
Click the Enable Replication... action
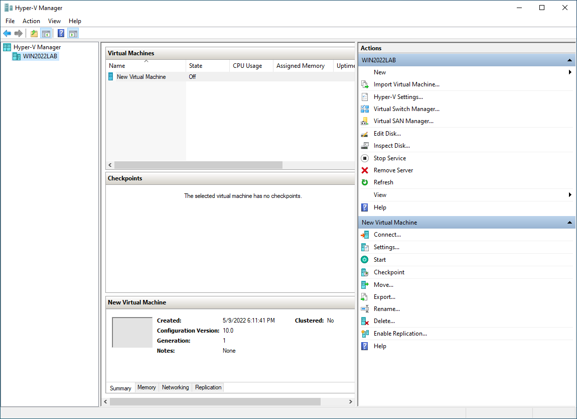pyautogui.click(x=400, y=334)
